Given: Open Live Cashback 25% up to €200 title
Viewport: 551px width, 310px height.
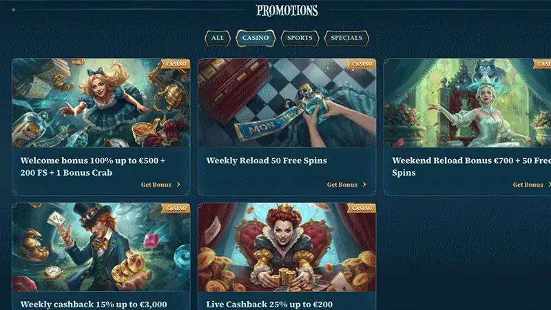Looking at the screenshot, I should 269,304.
